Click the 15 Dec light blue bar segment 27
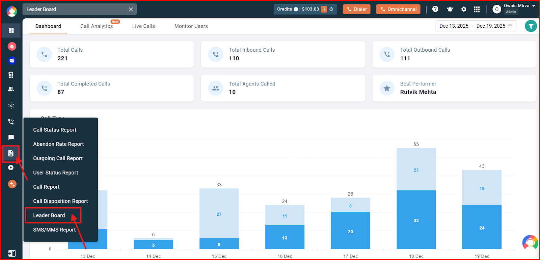 [219, 213]
